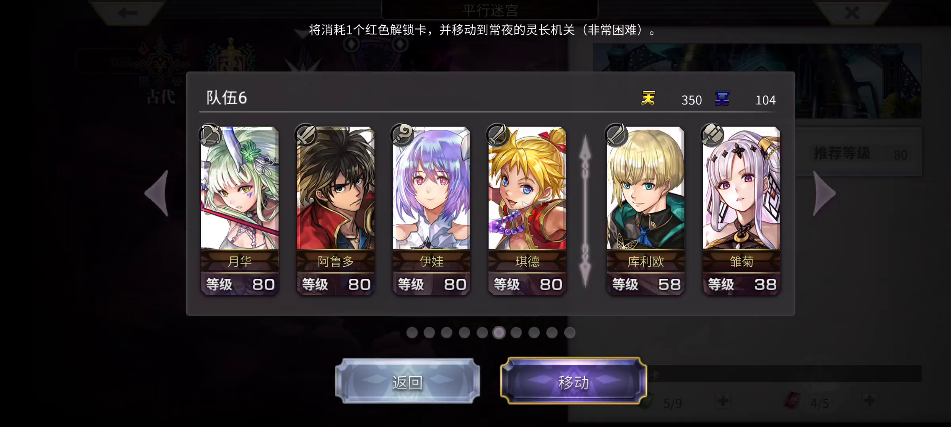Click the sword icon on 阿鲁多's card
The height and width of the screenshot is (427, 951).
(x=306, y=135)
